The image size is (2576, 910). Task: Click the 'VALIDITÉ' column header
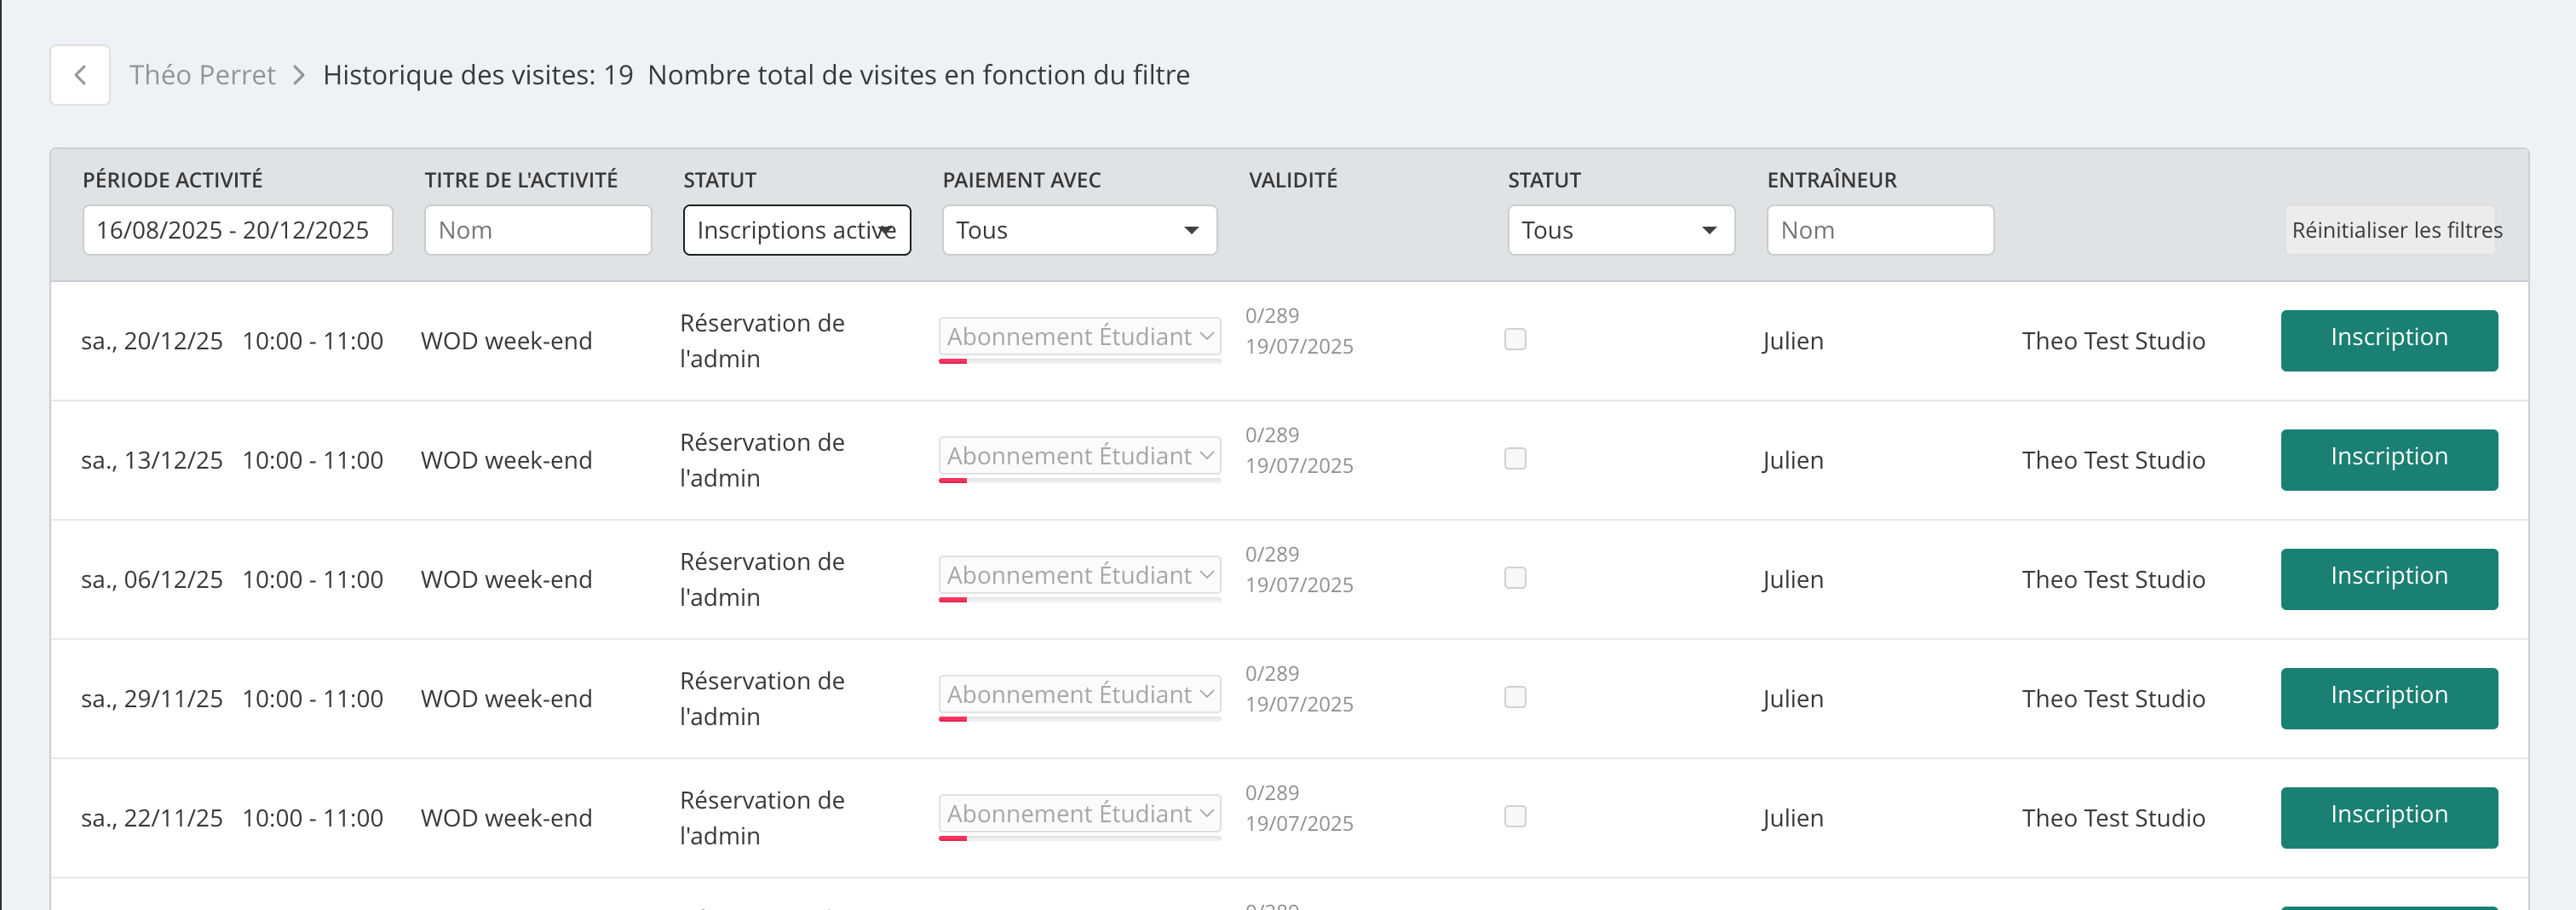pyautogui.click(x=1293, y=180)
